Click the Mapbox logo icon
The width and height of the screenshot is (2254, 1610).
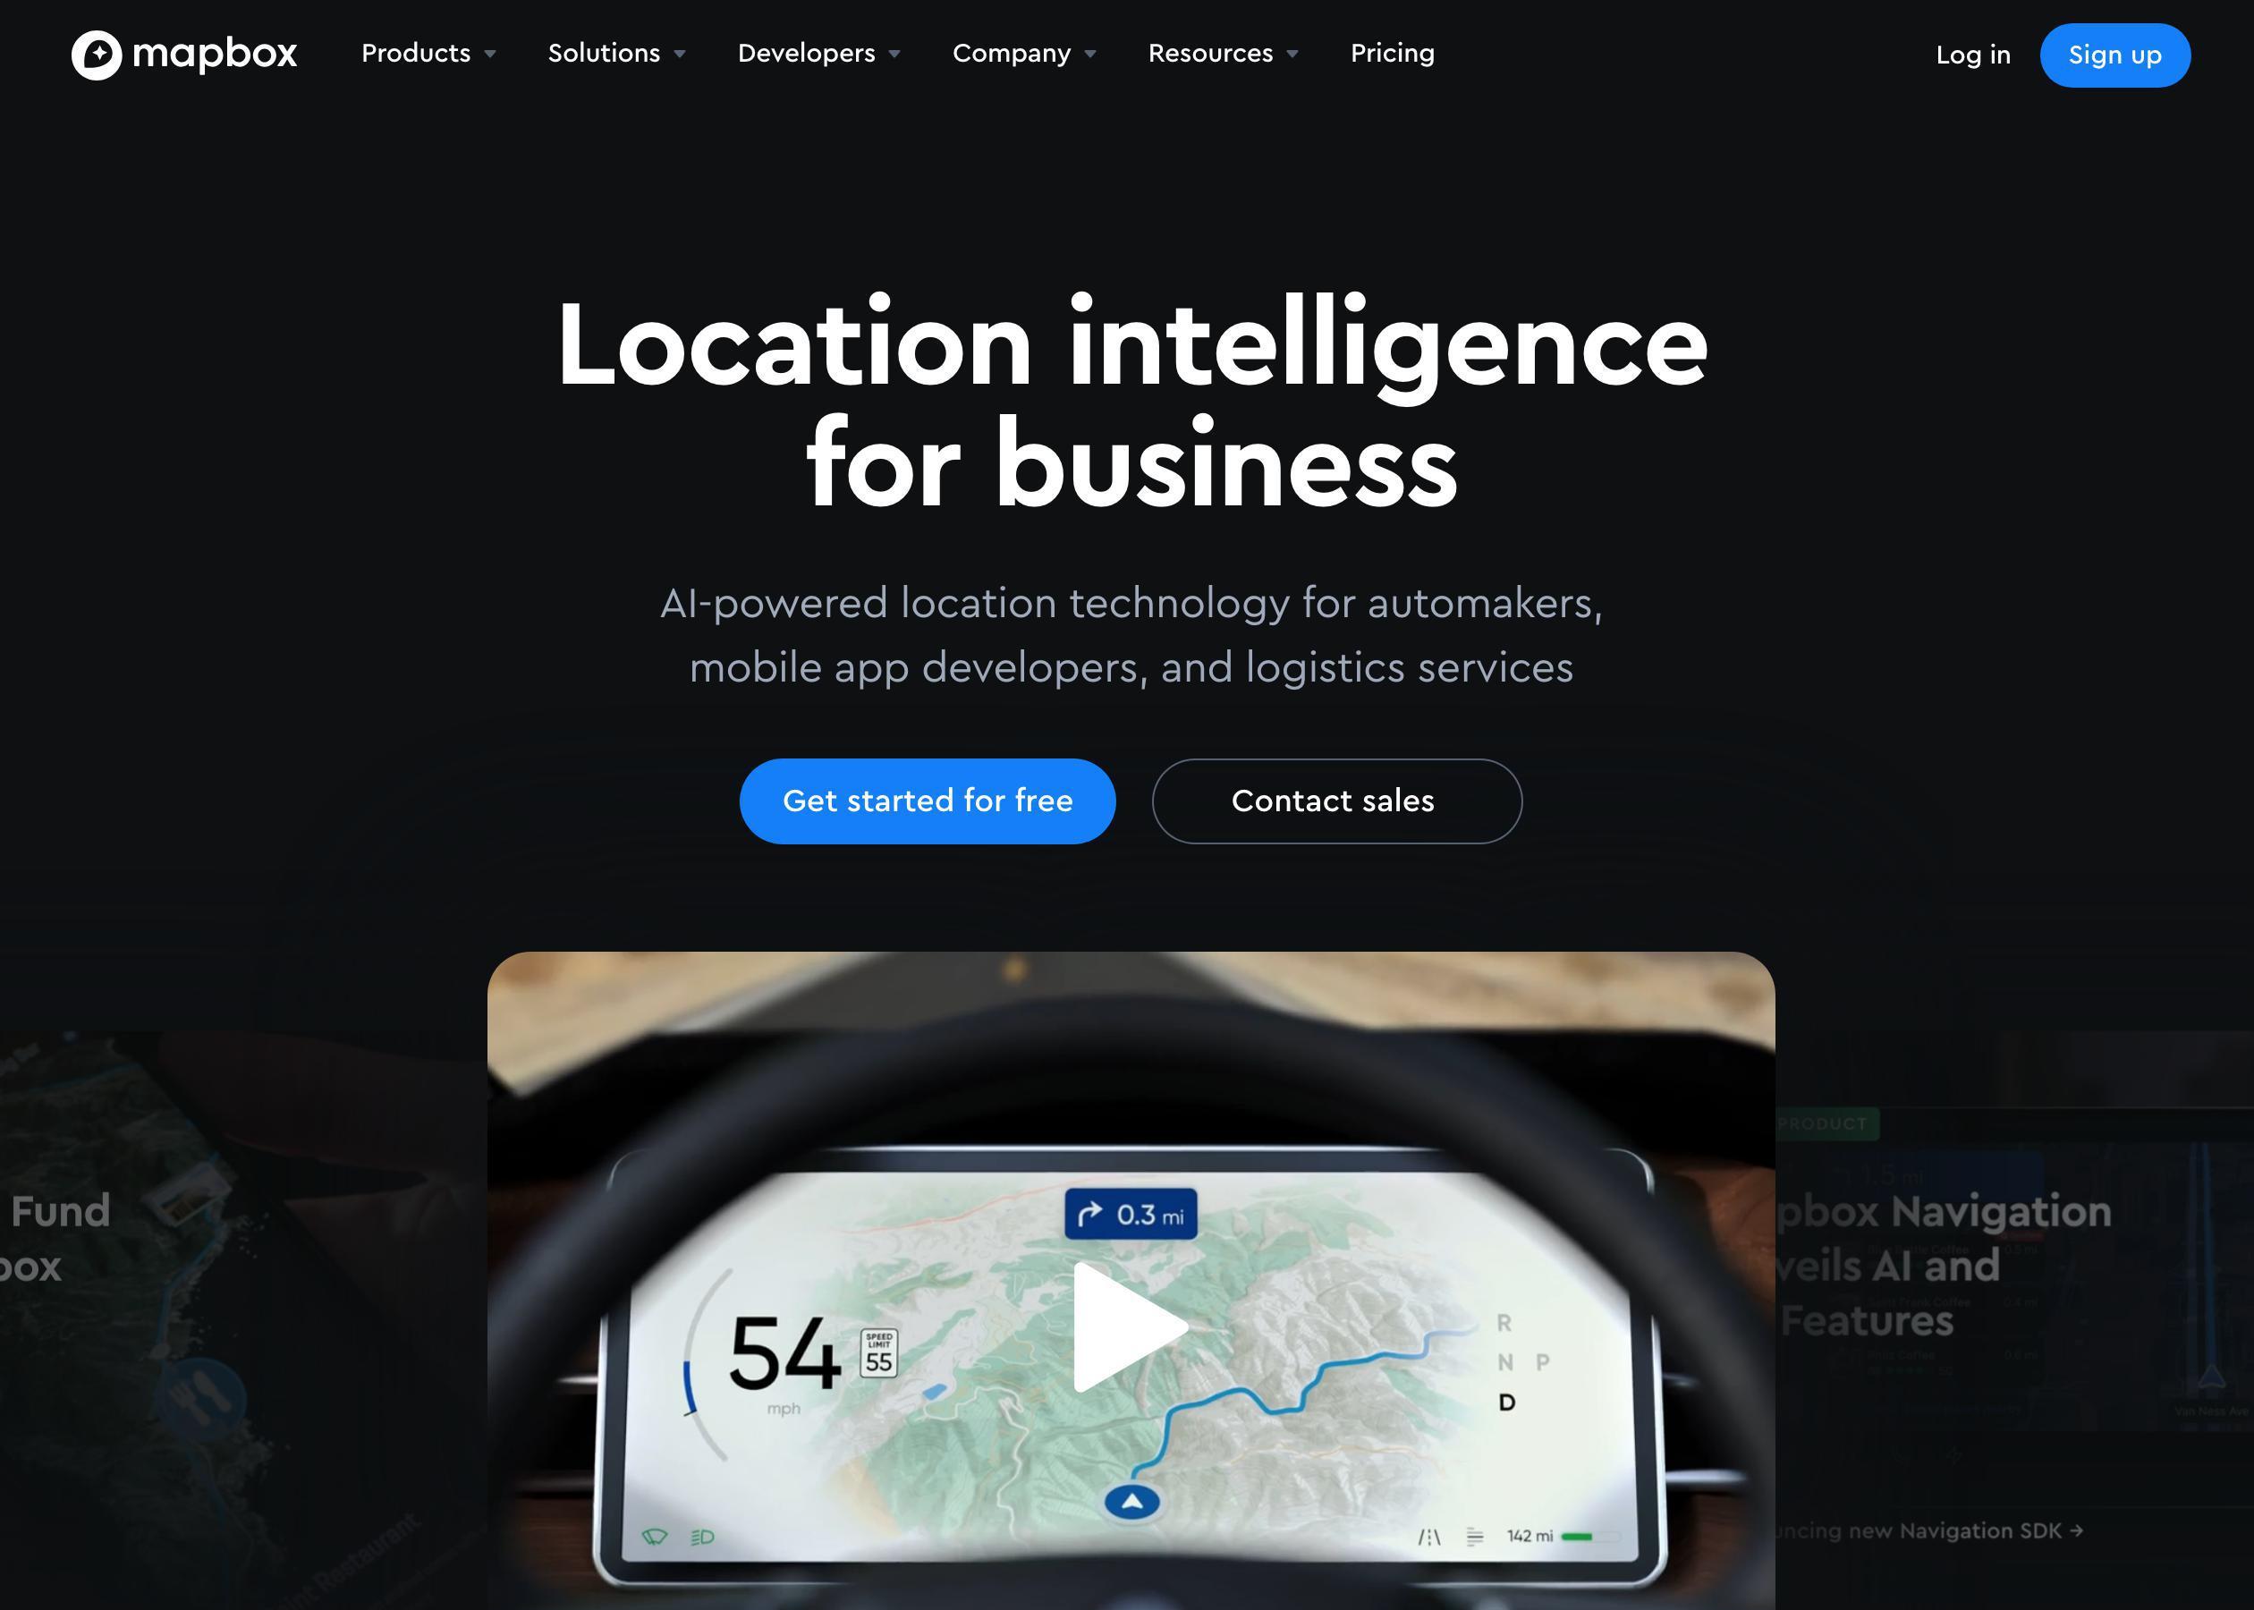click(96, 54)
